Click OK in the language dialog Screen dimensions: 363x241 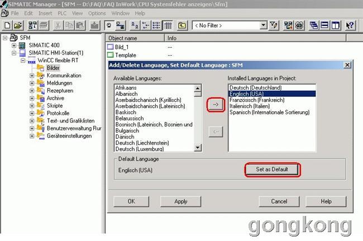(131, 201)
